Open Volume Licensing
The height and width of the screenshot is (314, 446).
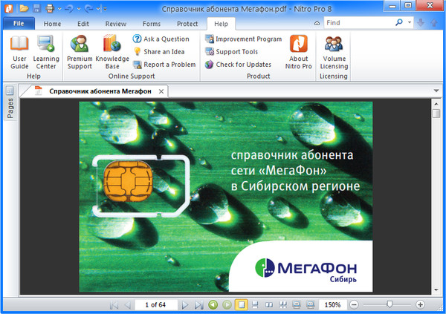pyautogui.click(x=334, y=50)
